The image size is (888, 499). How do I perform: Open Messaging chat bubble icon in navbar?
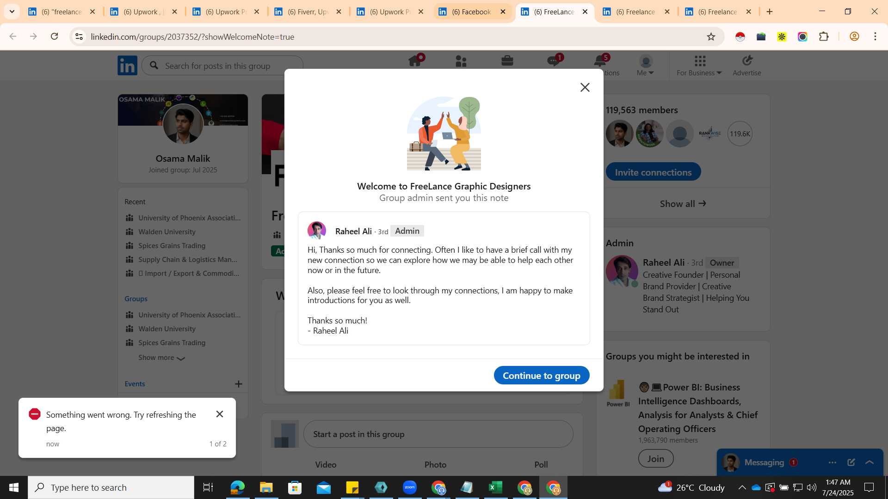[554, 61]
